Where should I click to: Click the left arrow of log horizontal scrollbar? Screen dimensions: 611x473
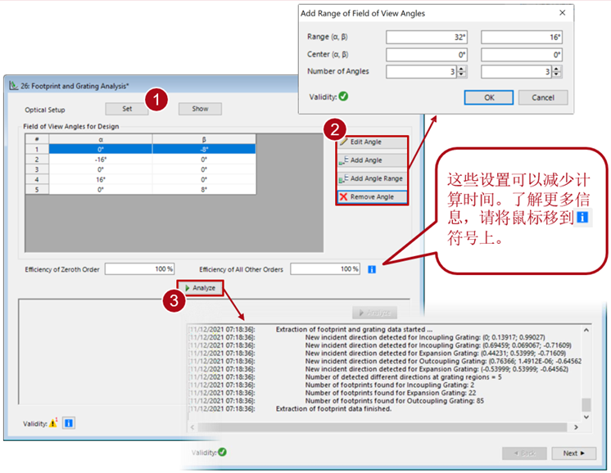192,427
